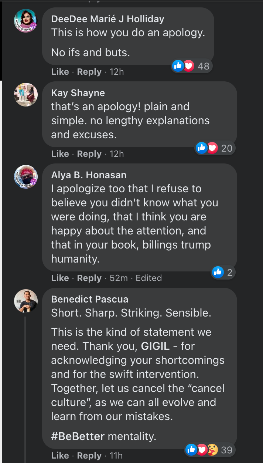Show edit history via the Edited label
263x463 pixels.
[148, 278]
